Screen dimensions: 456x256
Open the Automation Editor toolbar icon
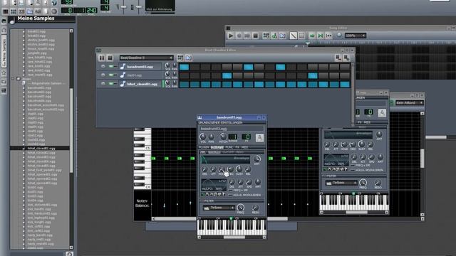click(30, 11)
